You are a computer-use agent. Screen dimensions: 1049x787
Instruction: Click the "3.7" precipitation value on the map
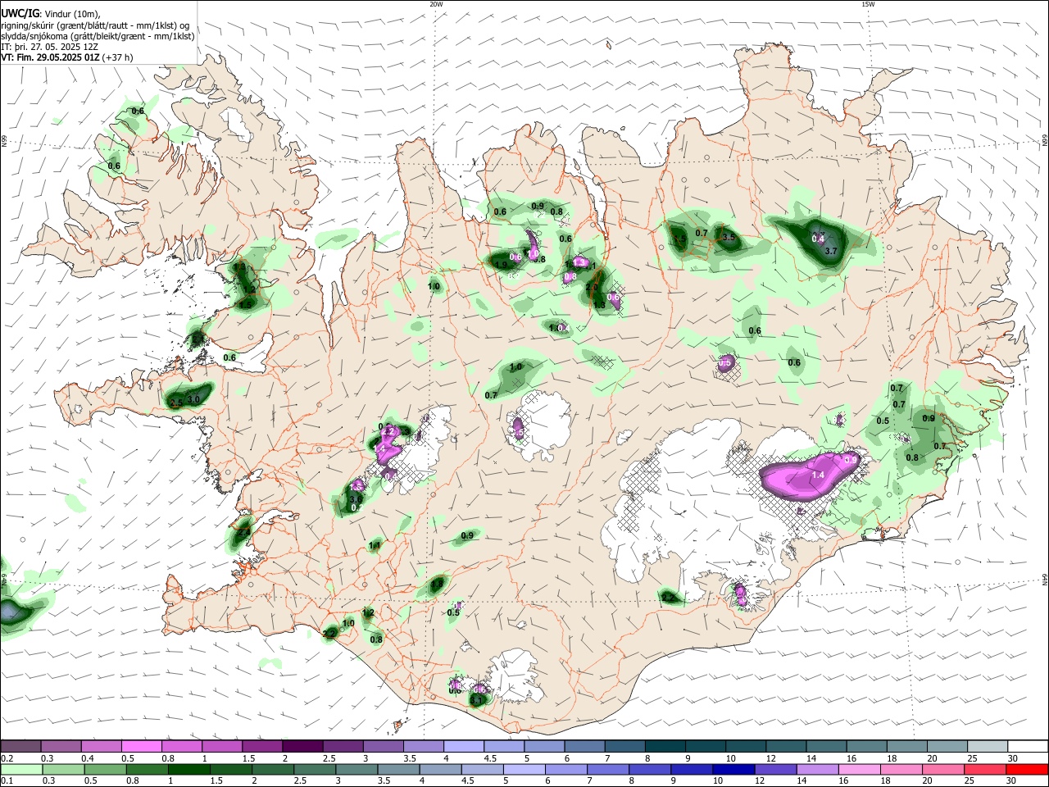[831, 251]
